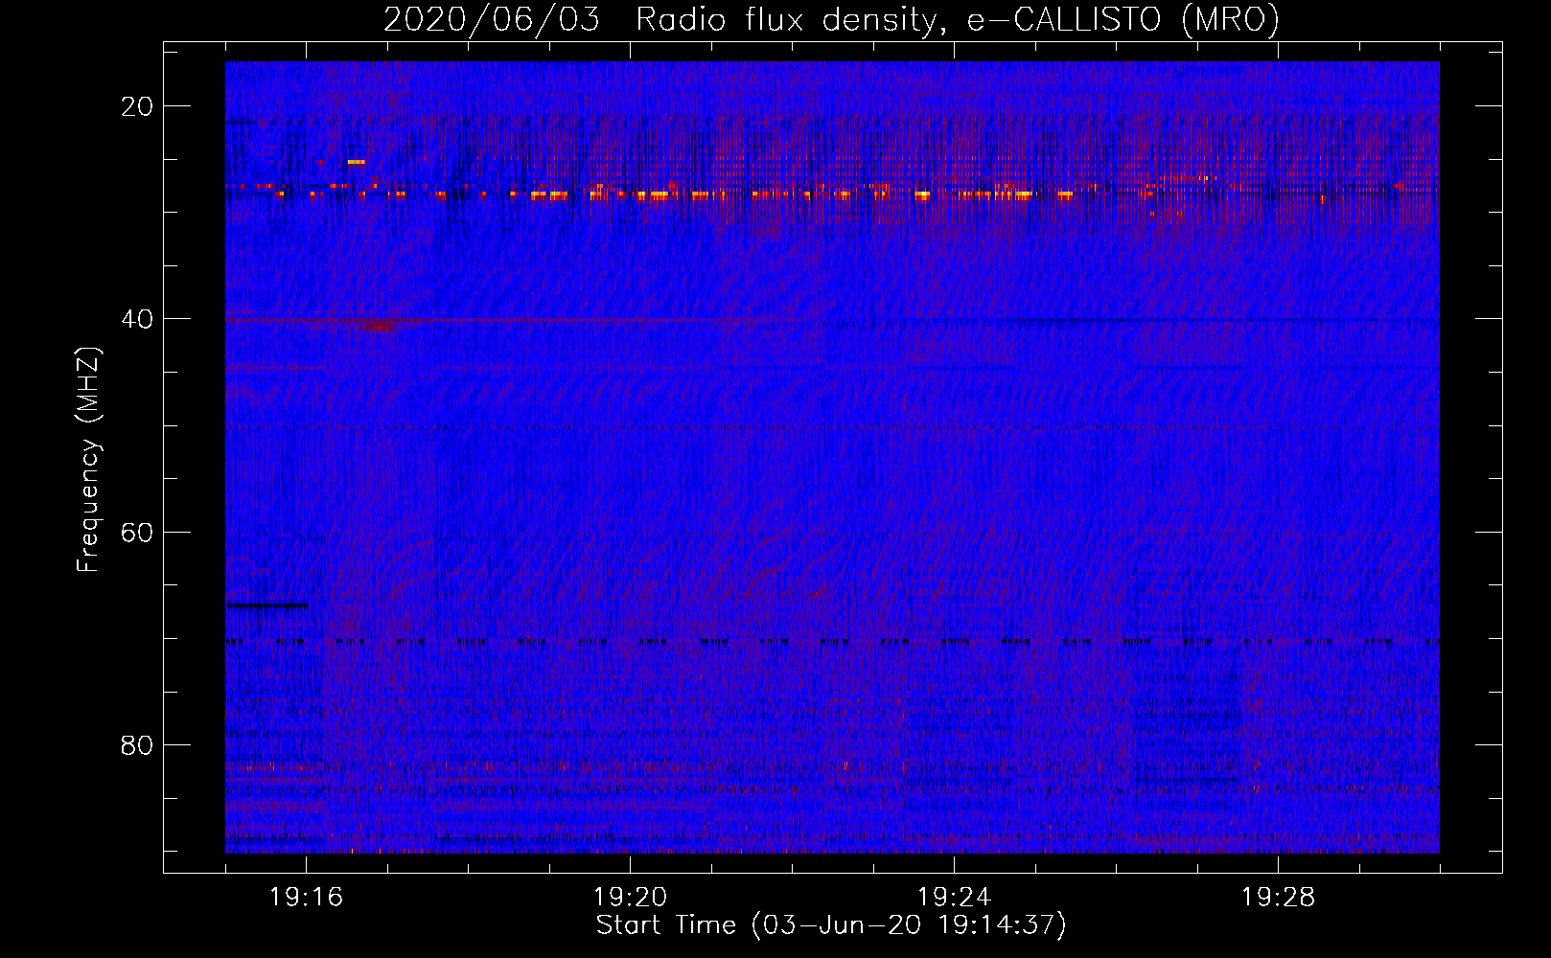The height and width of the screenshot is (958, 1551).
Task: Click the '80' frequency tick label
Action: pos(137,744)
